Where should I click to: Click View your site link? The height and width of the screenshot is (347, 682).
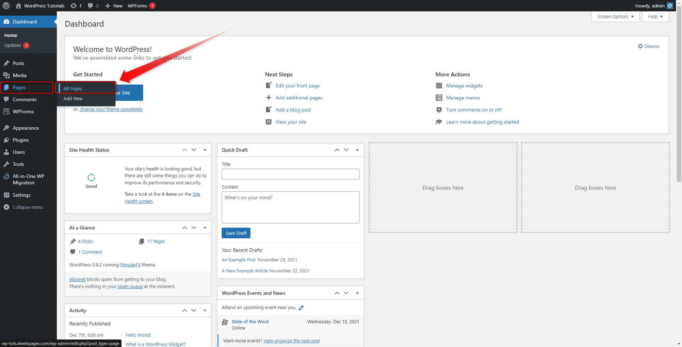coord(291,122)
